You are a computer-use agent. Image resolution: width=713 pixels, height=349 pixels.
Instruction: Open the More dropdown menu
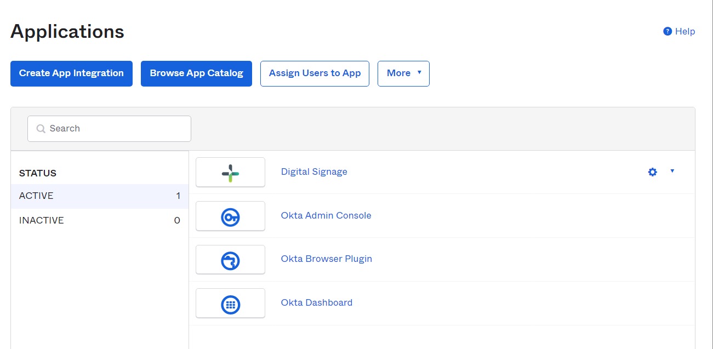click(x=403, y=73)
